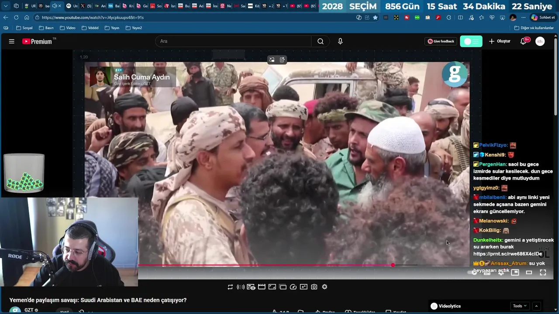Switch to the Kit browser tab

[254, 6]
